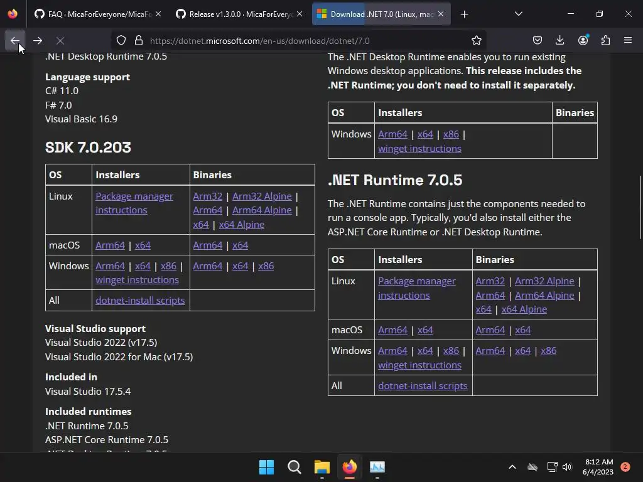Viewport: 643px width, 482px height.
Task: Open the network display tray icon
Action: [552, 467]
